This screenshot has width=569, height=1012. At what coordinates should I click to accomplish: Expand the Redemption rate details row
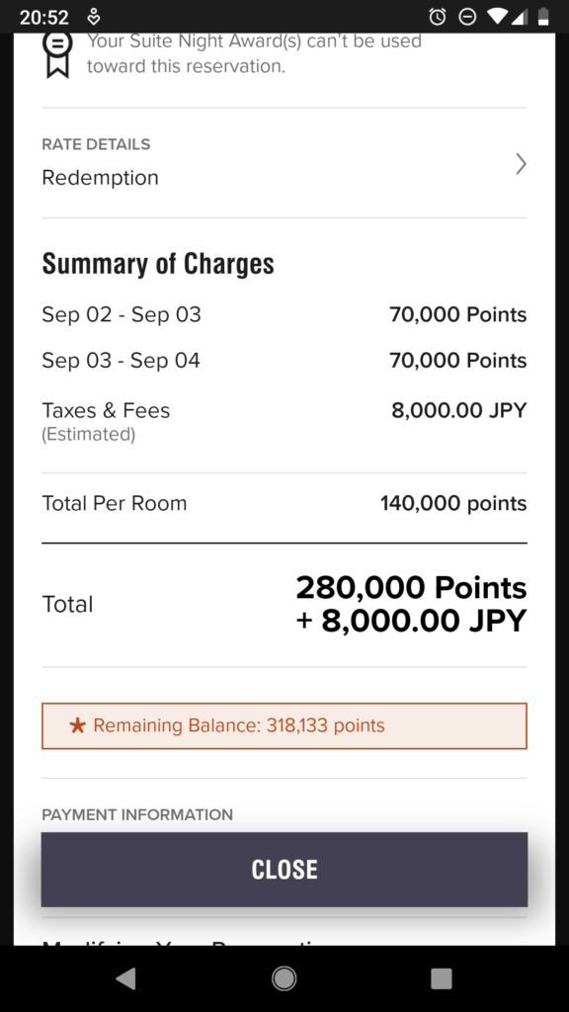[284, 163]
